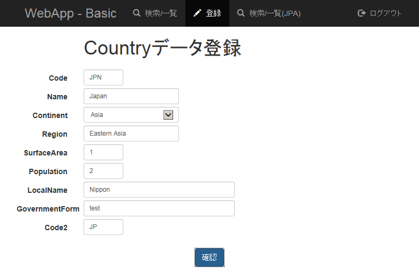Viewport: 419px width, 274px height.
Task: Click the GovernmentForm label
Action: [48, 209]
